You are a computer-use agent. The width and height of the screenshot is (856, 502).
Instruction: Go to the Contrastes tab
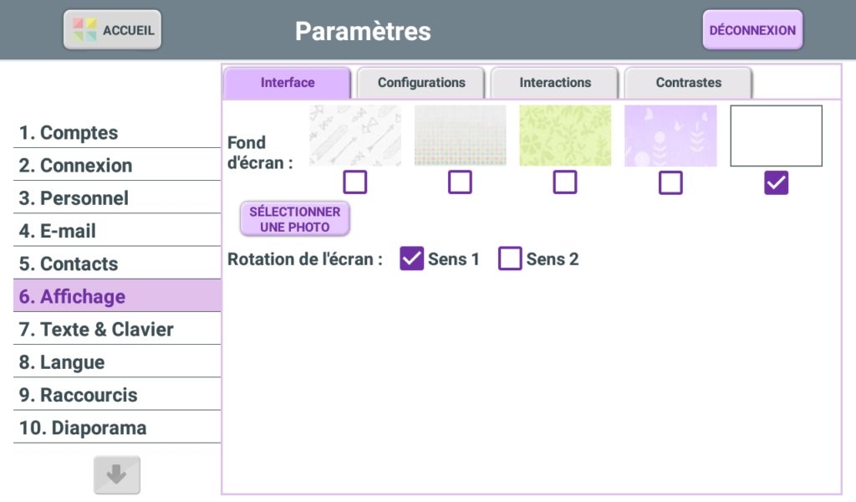[x=688, y=83]
